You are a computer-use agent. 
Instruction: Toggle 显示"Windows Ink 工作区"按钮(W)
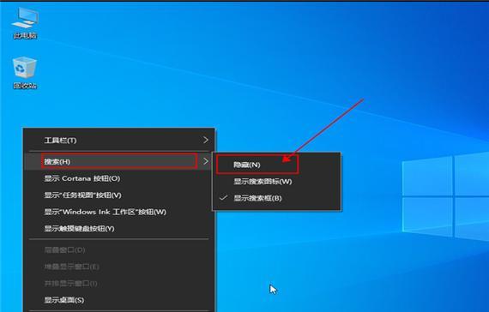[x=119, y=212]
